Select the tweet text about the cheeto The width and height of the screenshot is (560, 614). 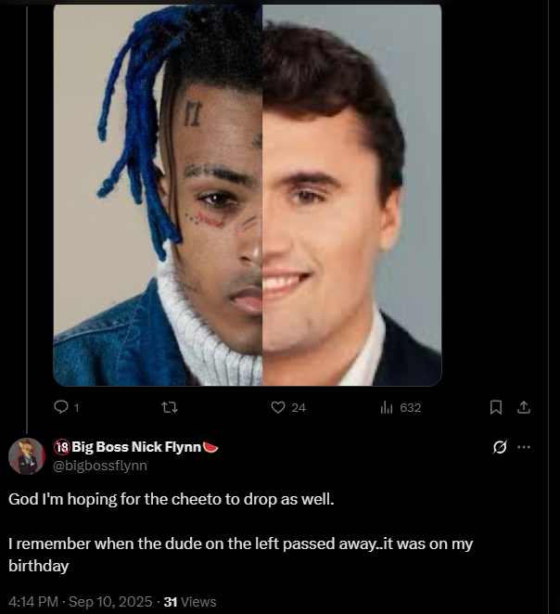tap(241, 532)
